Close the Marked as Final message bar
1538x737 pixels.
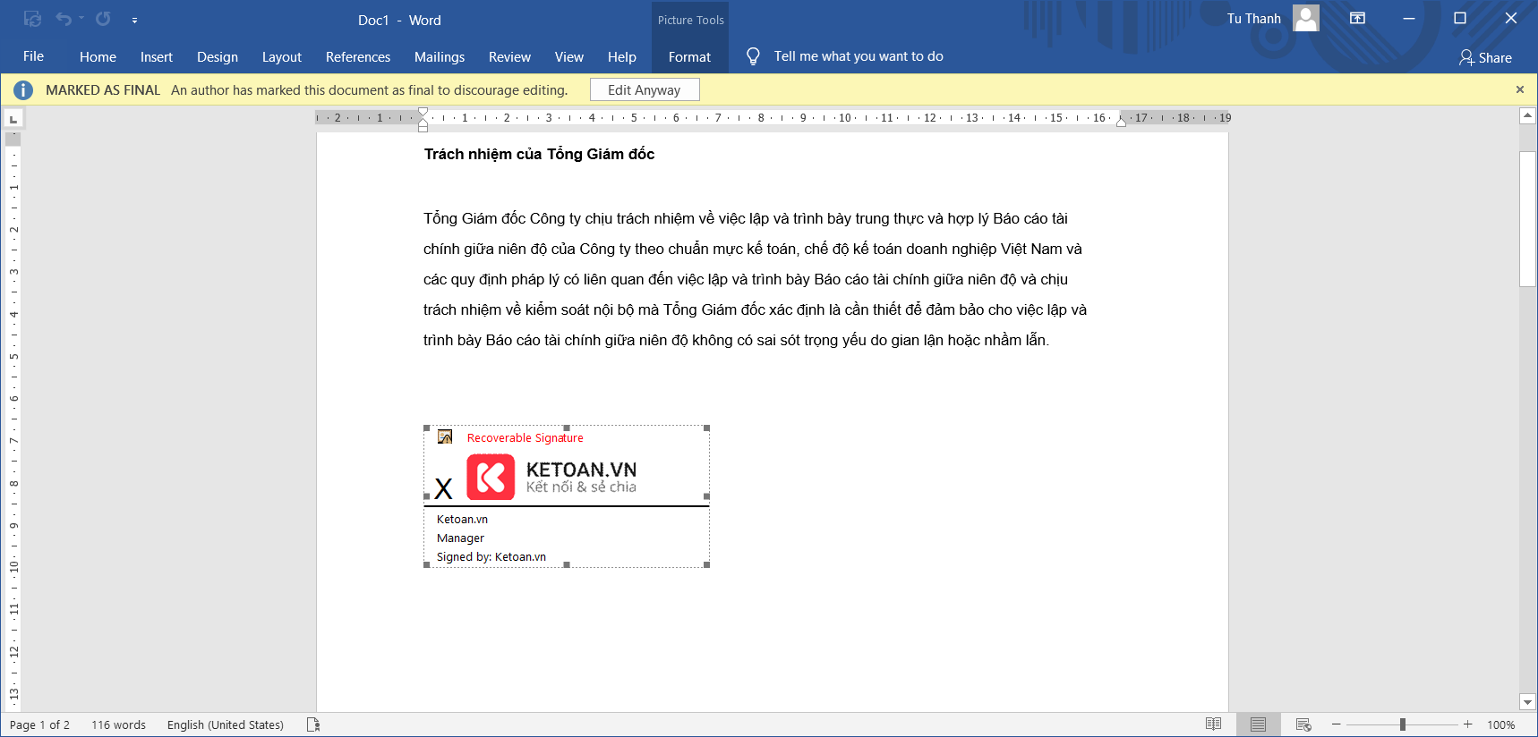click(1519, 89)
